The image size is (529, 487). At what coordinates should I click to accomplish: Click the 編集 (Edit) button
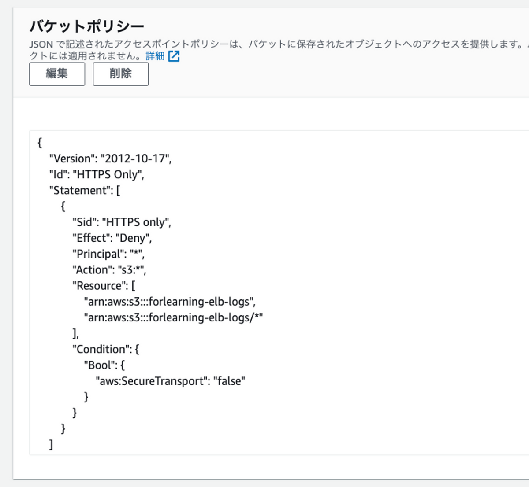(57, 74)
